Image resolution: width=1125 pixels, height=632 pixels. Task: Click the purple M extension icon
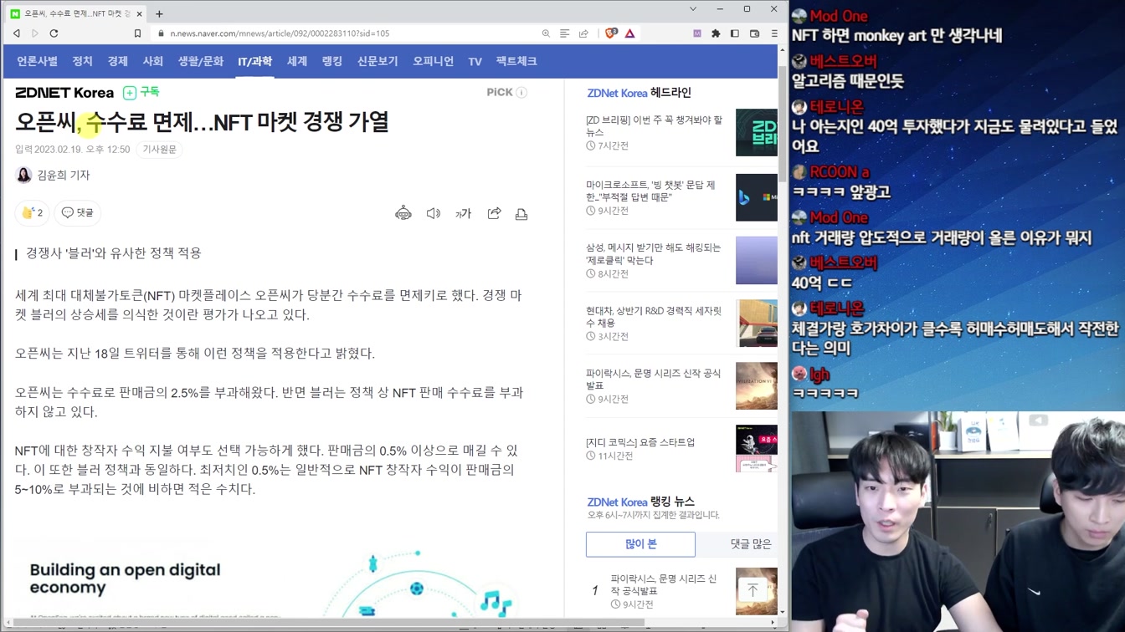pyautogui.click(x=696, y=33)
